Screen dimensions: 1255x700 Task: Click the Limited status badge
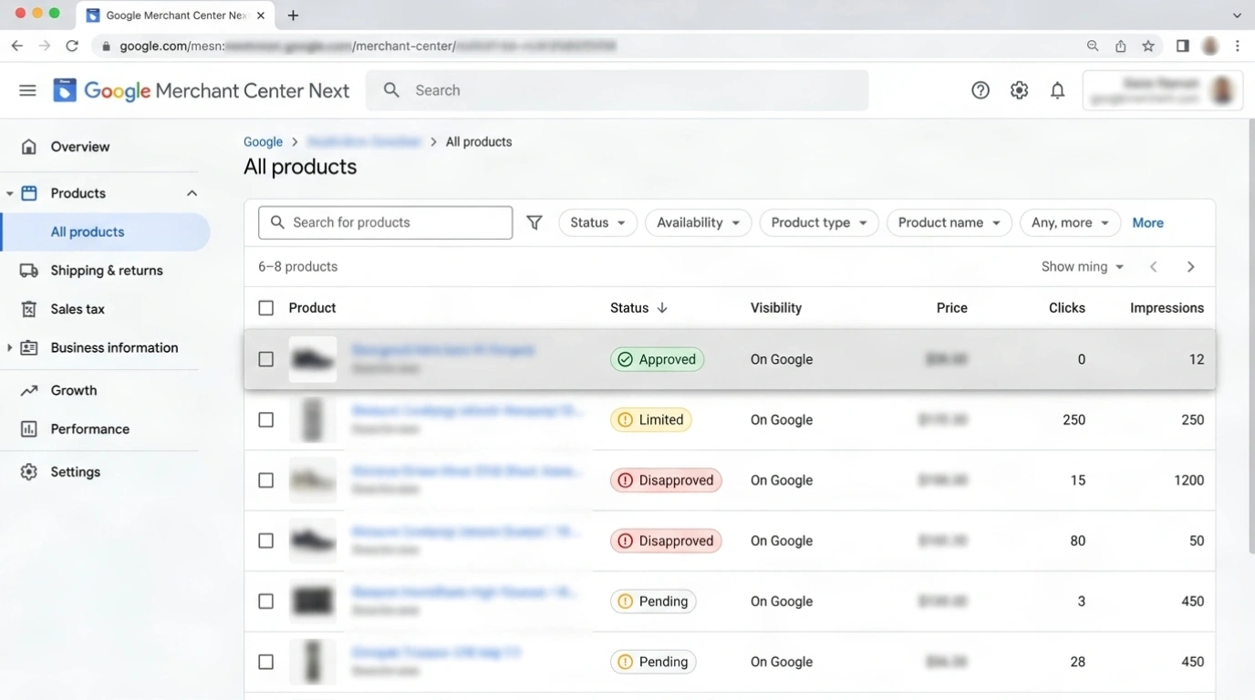[x=650, y=420]
